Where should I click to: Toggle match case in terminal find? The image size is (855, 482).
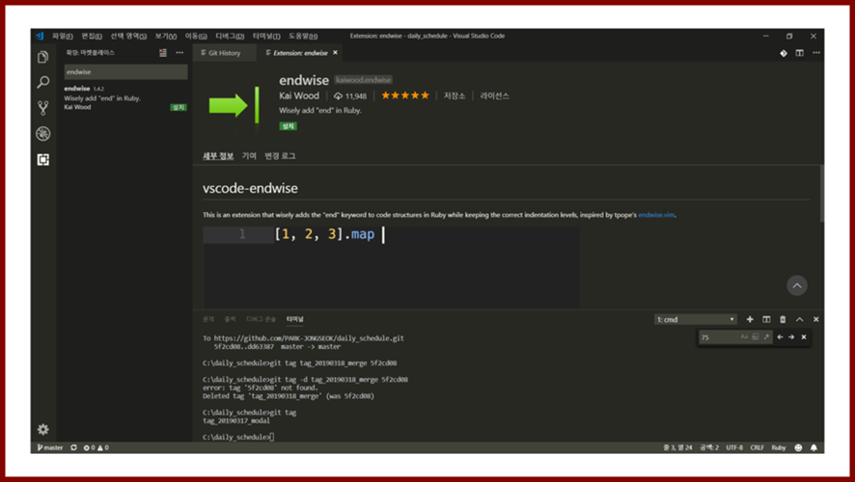coord(744,337)
